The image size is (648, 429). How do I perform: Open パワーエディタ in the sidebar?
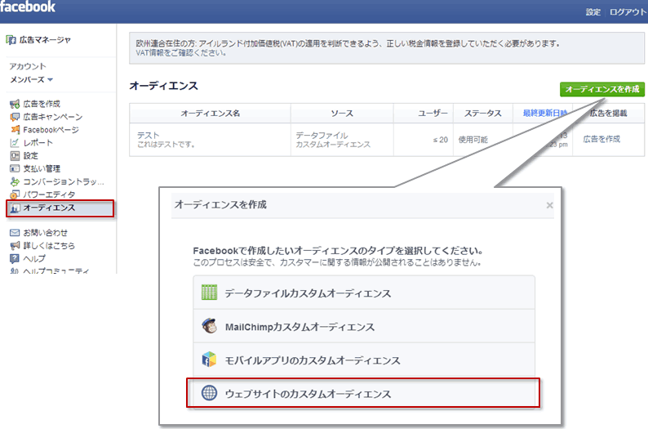pyautogui.click(x=49, y=194)
